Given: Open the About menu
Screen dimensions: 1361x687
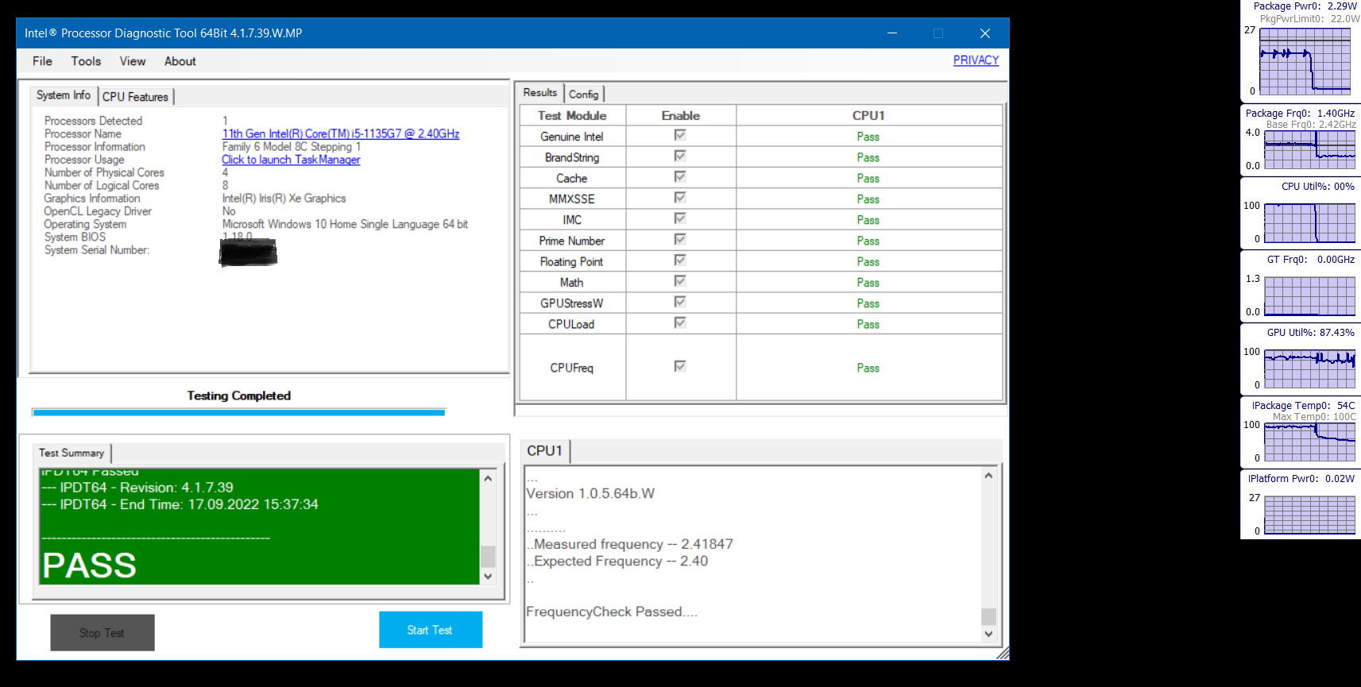Looking at the screenshot, I should [x=180, y=61].
